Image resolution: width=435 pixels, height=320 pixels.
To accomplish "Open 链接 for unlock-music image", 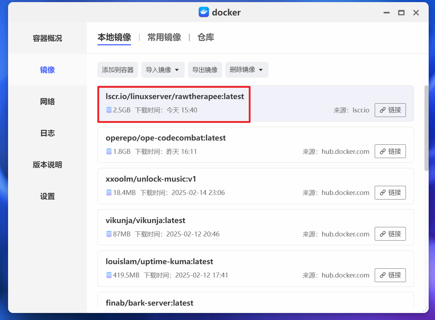I will point(390,192).
